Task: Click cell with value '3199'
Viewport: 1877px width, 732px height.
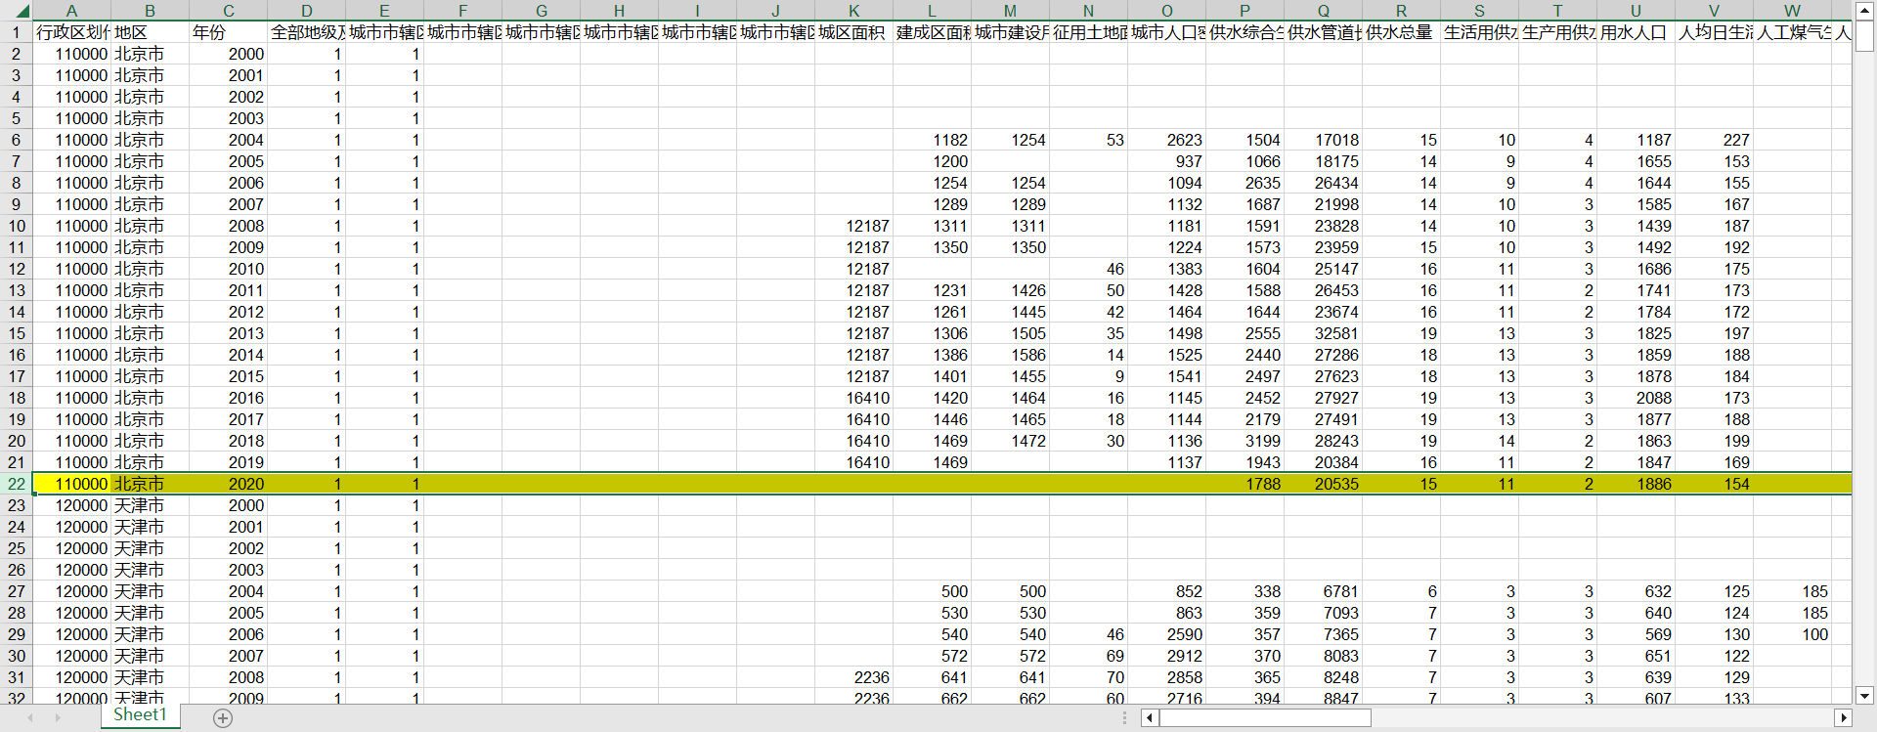Action: click(1244, 441)
